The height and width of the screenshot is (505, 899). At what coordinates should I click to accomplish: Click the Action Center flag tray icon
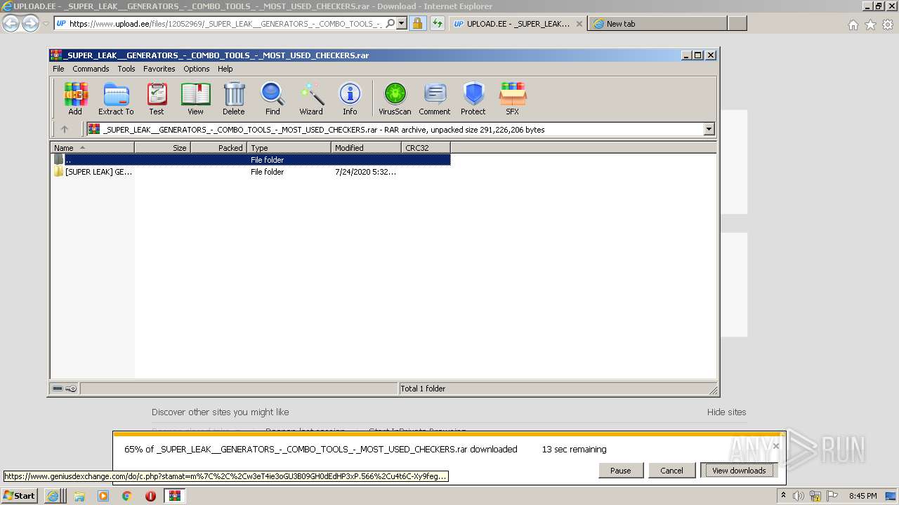(x=832, y=496)
